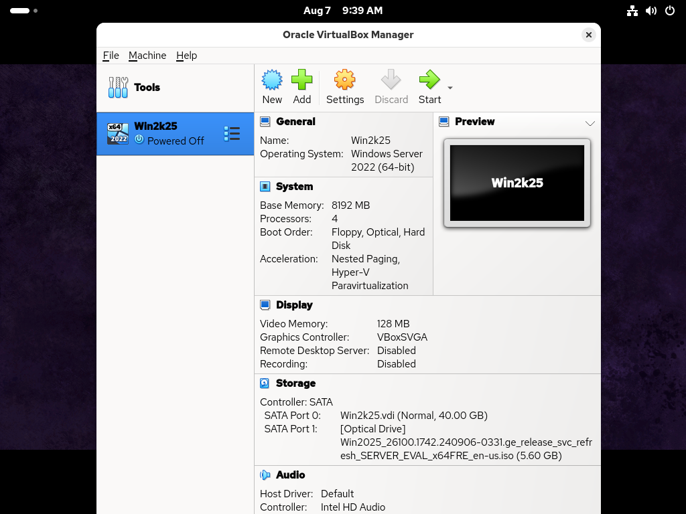Click the Storage section disk icon

tap(265, 383)
